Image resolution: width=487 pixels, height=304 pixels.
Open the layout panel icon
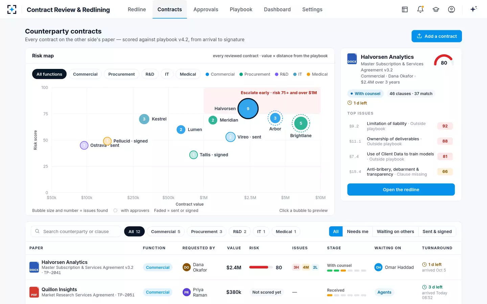(x=405, y=9)
